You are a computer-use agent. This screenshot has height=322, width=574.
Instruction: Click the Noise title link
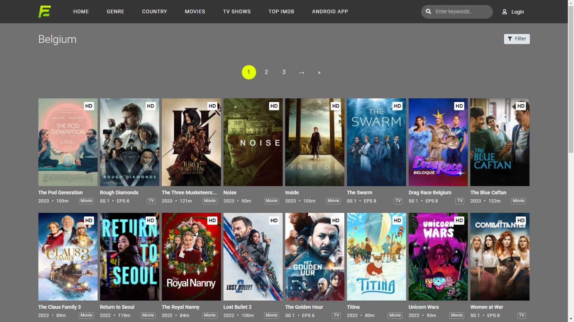tap(230, 192)
